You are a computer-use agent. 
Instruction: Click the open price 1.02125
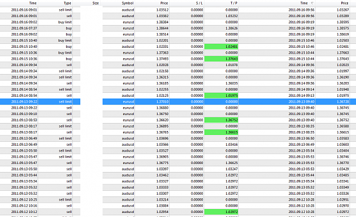coord(162,96)
